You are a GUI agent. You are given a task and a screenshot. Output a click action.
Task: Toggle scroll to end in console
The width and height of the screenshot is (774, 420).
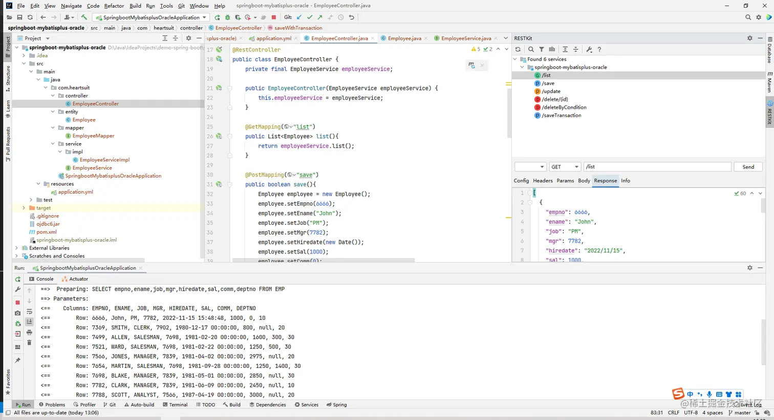[x=29, y=322]
